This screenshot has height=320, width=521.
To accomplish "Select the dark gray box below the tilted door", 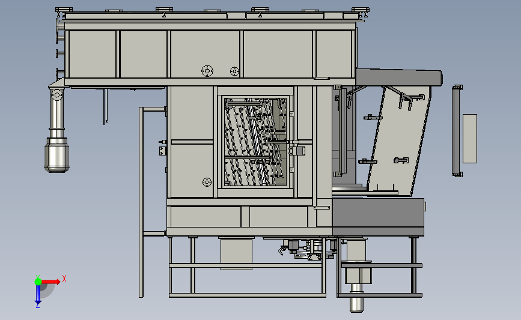I will coord(378,217).
